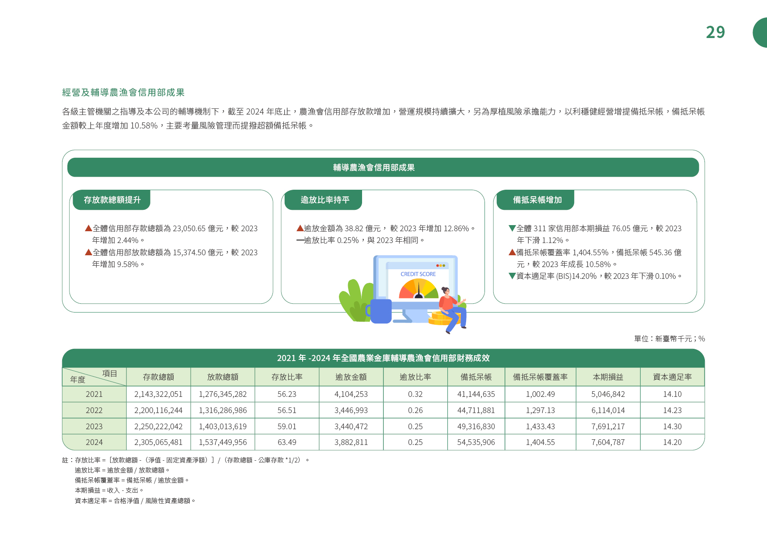Click the footnote starting 註：存放比率
Image resolution: width=767 pixels, height=542 pixels.
click(x=186, y=460)
